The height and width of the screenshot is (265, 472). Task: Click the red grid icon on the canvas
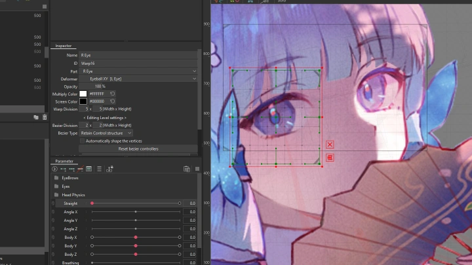tap(330, 158)
